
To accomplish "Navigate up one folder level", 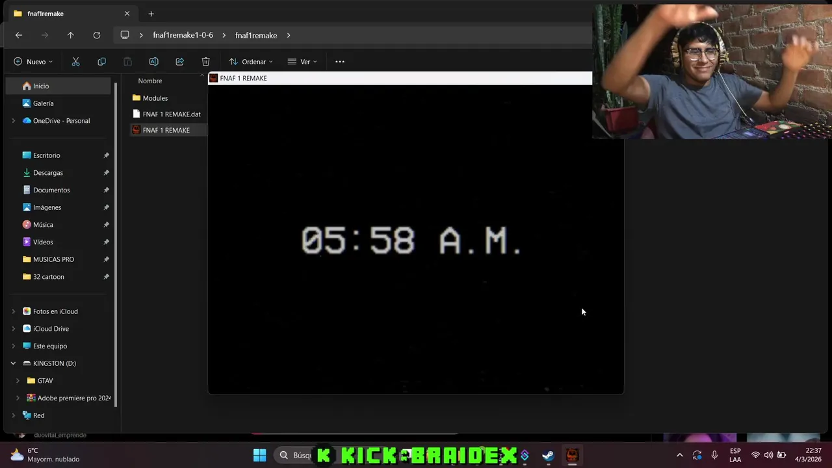I will pyautogui.click(x=71, y=35).
